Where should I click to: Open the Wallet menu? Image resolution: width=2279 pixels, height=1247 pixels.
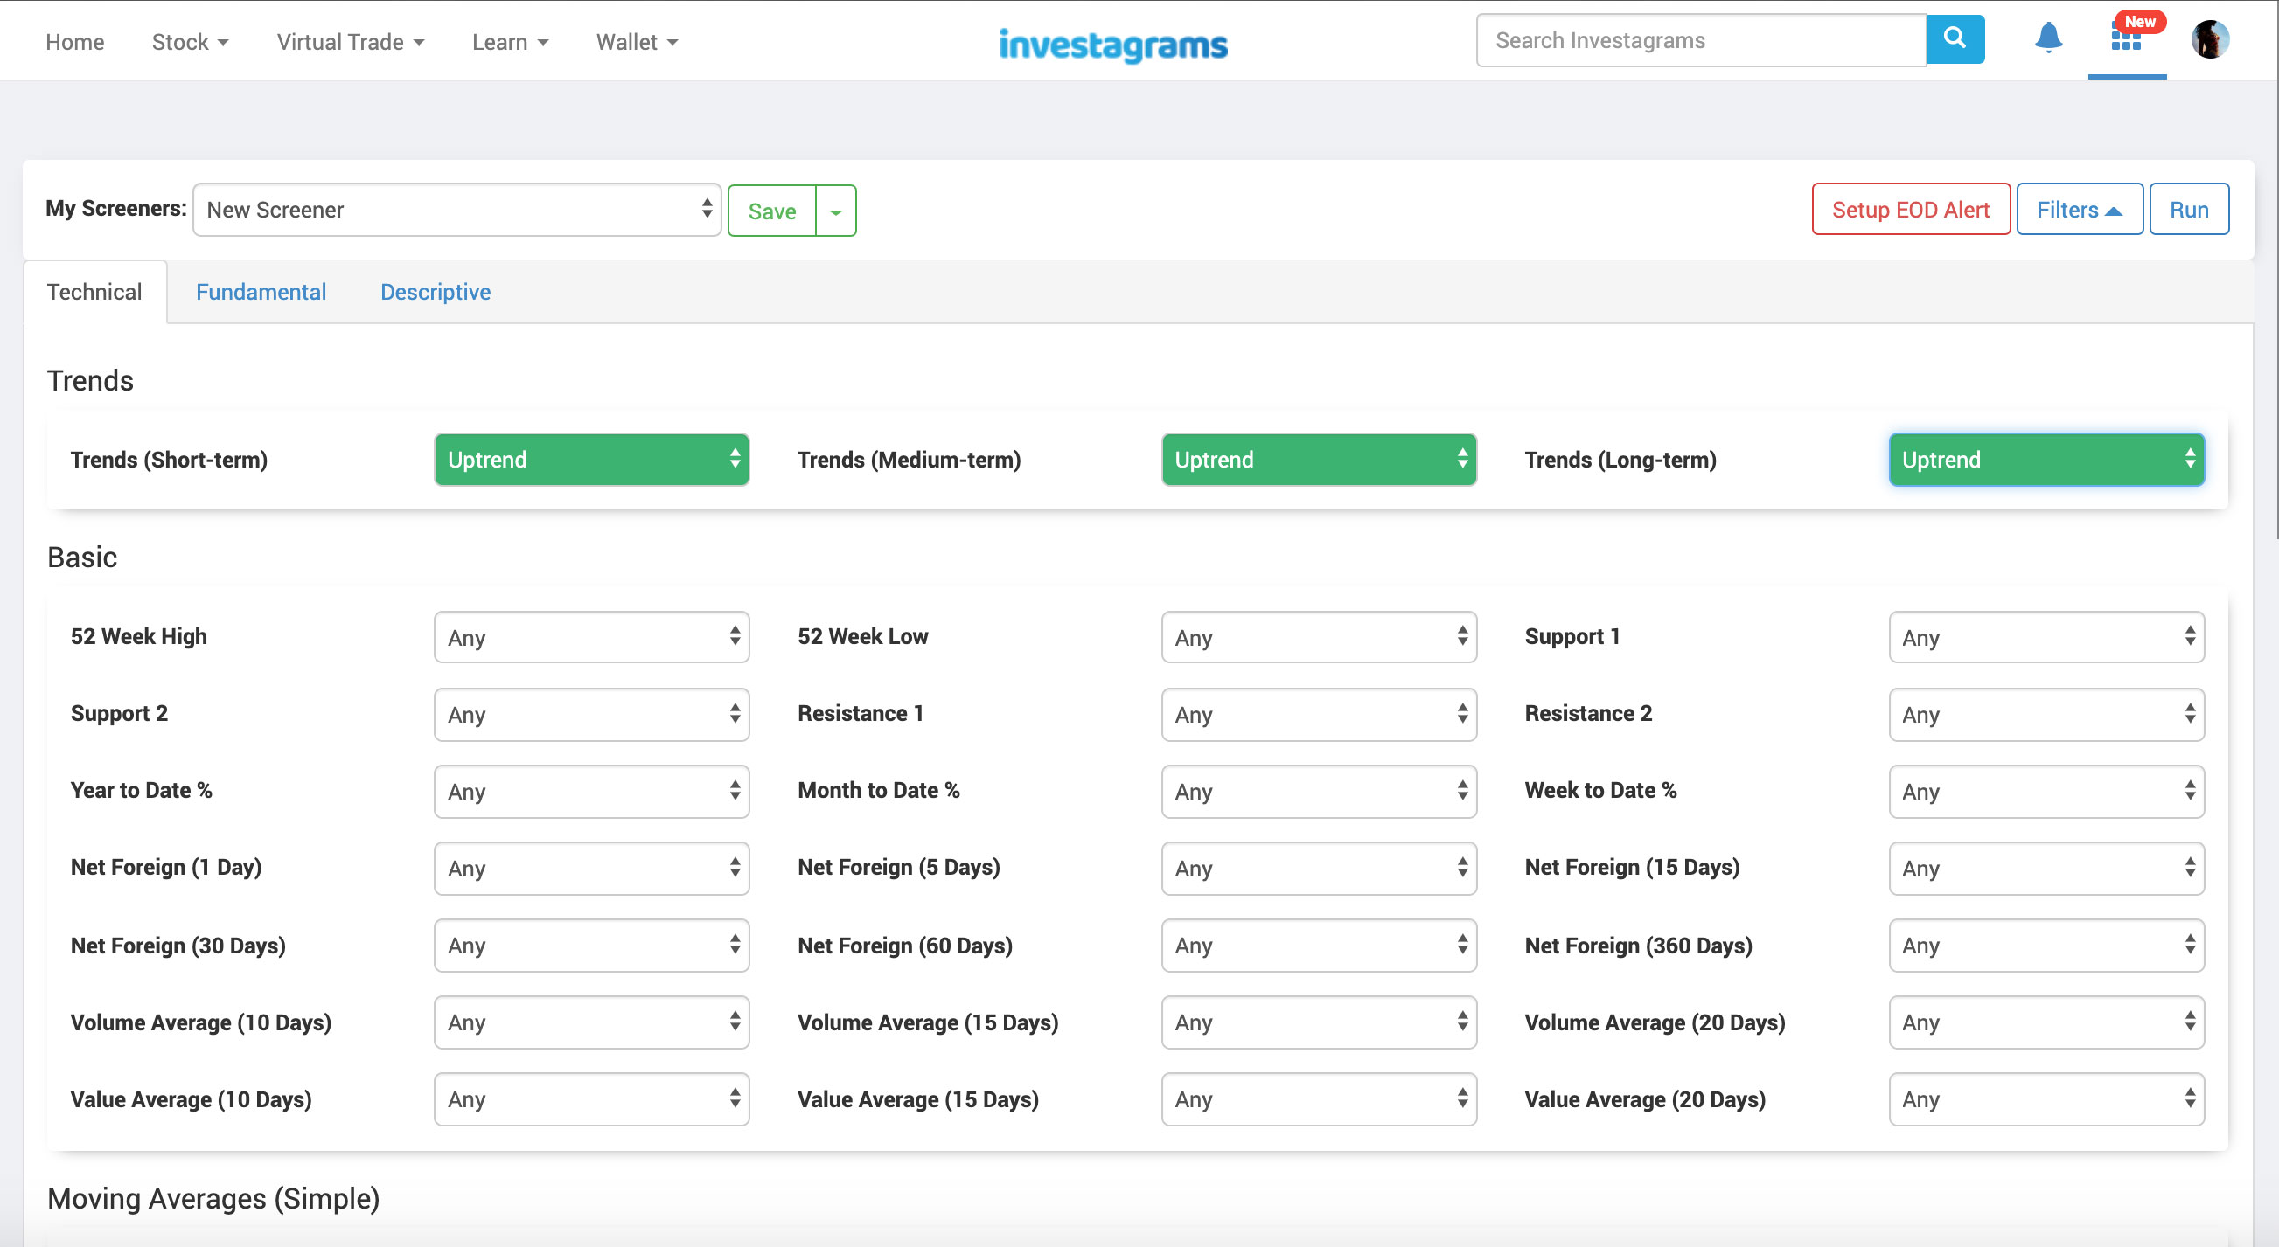coord(637,42)
